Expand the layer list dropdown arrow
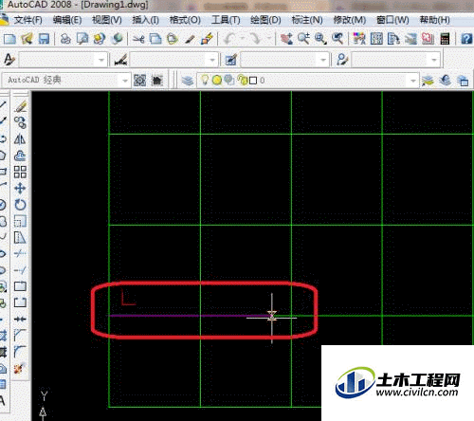474x421 pixels. tap(413, 81)
